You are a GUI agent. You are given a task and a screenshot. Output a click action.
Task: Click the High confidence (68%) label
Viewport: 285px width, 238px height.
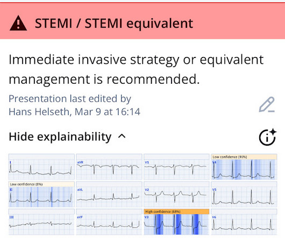163,212
